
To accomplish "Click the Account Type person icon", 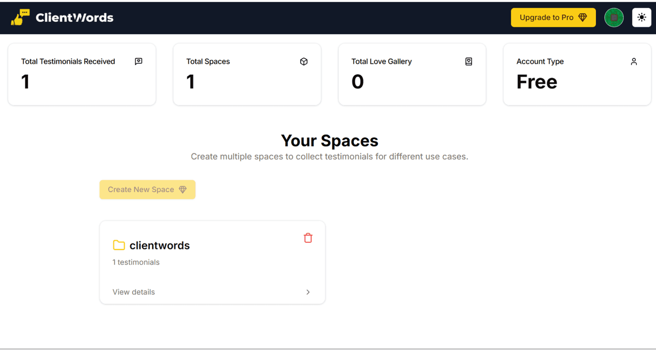I will [634, 61].
